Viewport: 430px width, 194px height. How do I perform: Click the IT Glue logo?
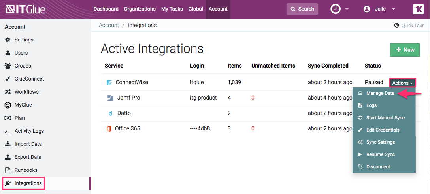coord(26,9)
